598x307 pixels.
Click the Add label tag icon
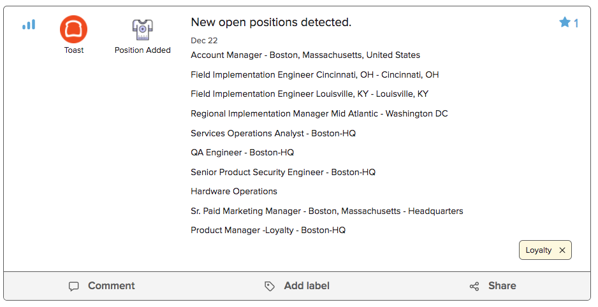coord(270,287)
